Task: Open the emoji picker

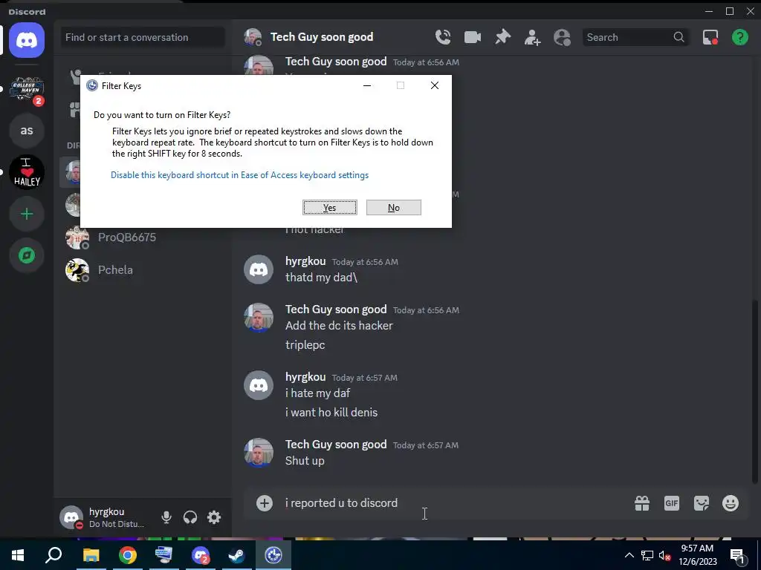Action: pyautogui.click(x=731, y=503)
